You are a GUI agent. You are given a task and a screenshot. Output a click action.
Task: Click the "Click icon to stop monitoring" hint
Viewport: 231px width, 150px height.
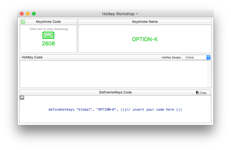point(49,29)
